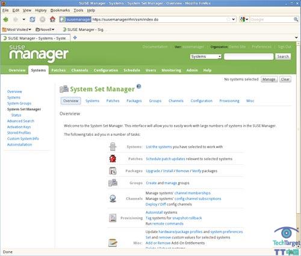Click the Patches row bug icon
Screen dimensions: 301x256
(x=113, y=159)
